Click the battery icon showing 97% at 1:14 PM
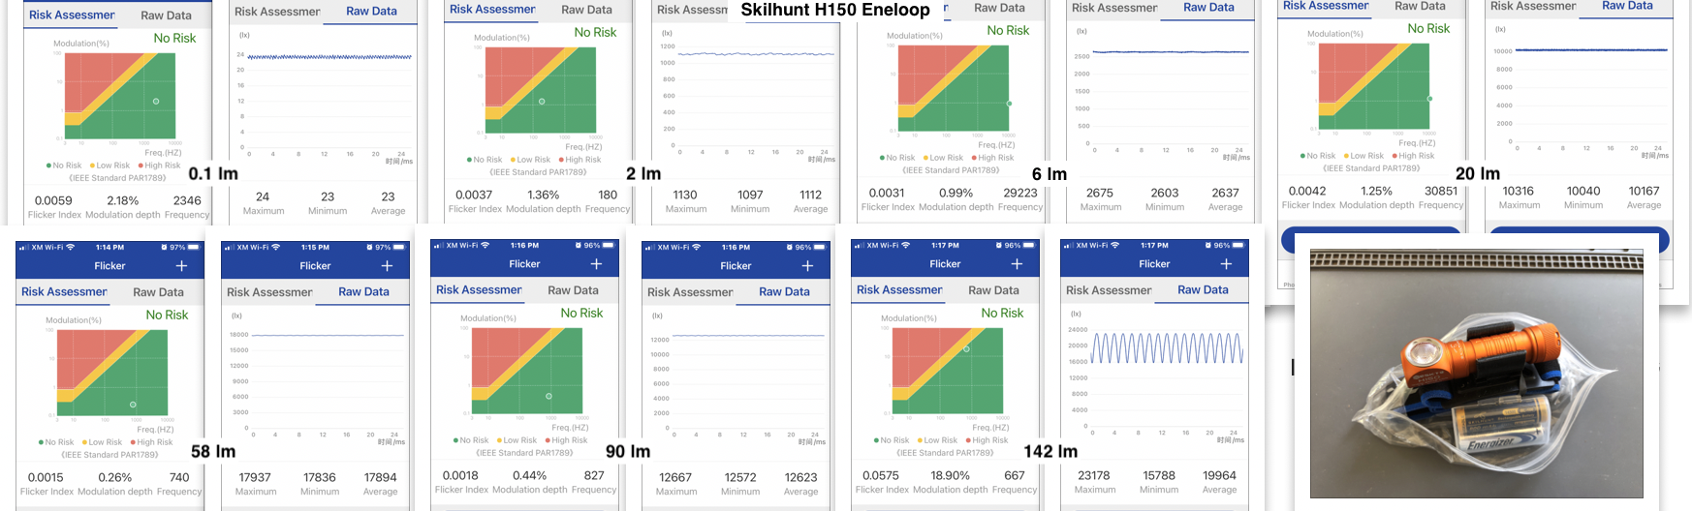 (x=195, y=247)
